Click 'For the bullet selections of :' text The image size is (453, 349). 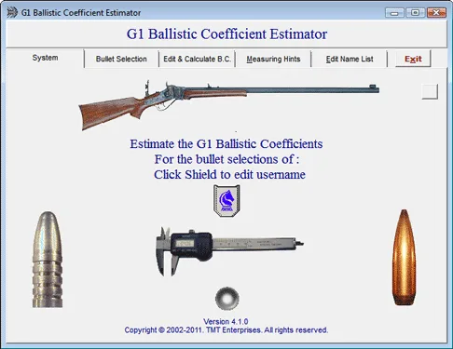point(226,159)
